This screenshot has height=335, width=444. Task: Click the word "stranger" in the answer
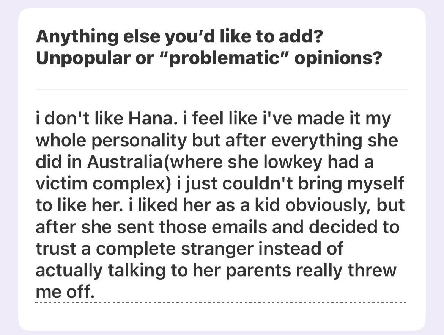point(215,249)
